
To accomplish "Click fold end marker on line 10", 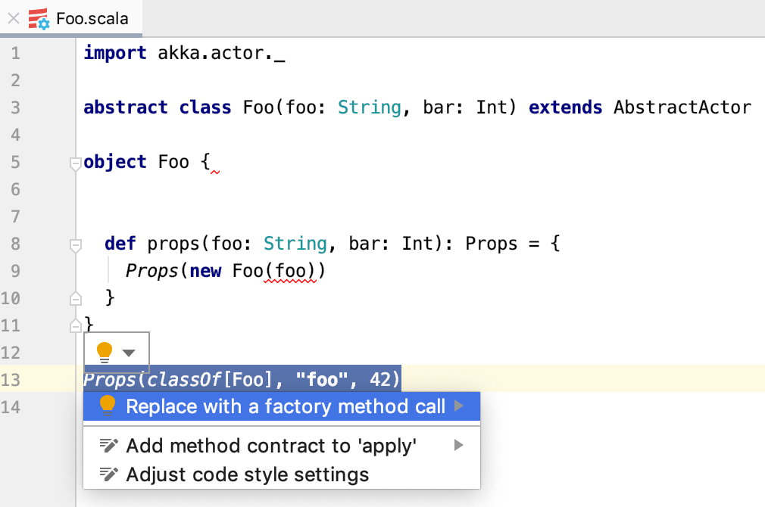I will pos(75,299).
